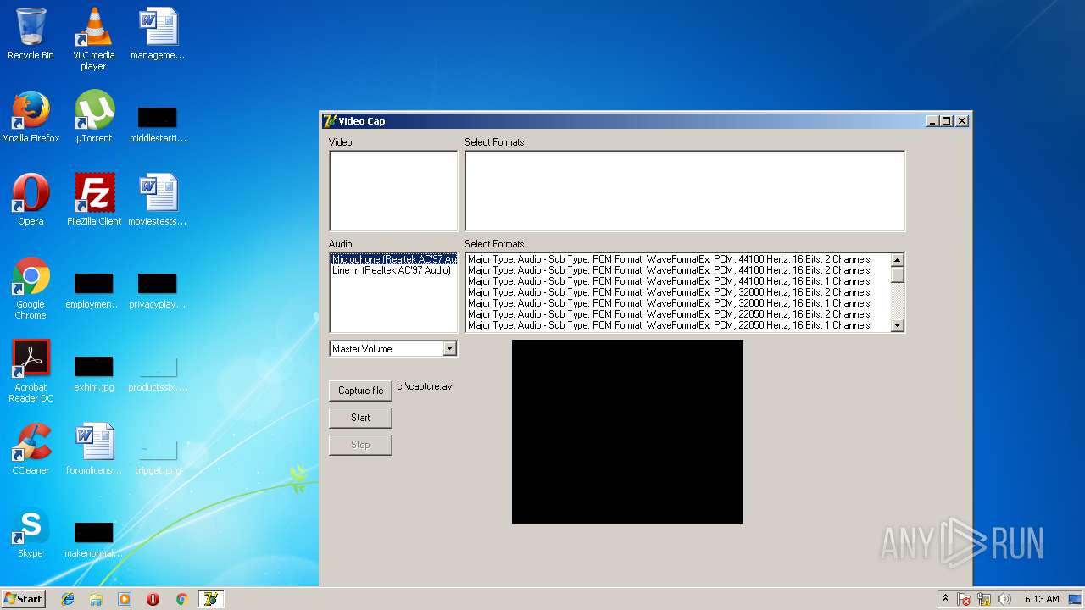Minimize the Video Cap window
This screenshot has height=610, width=1085.
[x=933, y=121]
